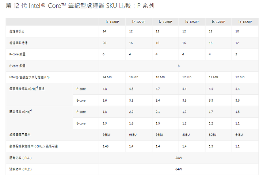
Task: Select the '基本頻率 (GHz)' row label
Action: (x=20, y=111)
